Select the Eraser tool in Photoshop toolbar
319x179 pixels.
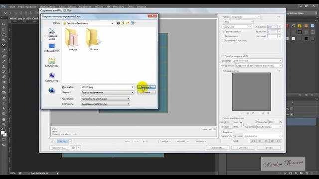3,77
